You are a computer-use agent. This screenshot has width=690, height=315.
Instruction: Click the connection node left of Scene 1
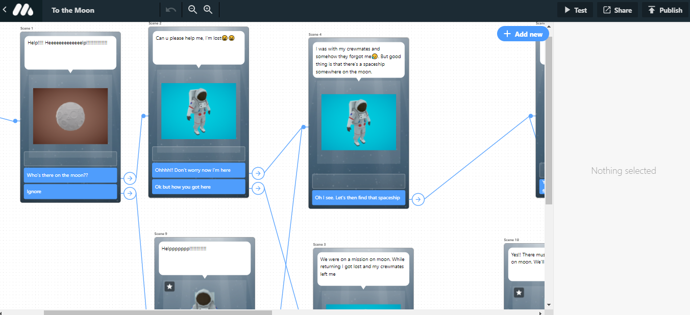pyautogui.click(x=15, y=121)
